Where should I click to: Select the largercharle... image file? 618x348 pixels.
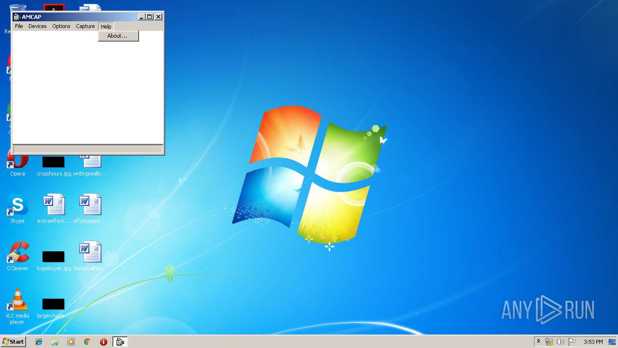(54, 308)
